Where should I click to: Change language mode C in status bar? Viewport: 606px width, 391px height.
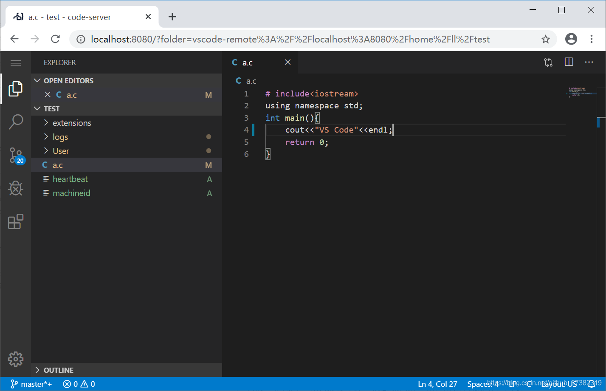tap(529, 384)
